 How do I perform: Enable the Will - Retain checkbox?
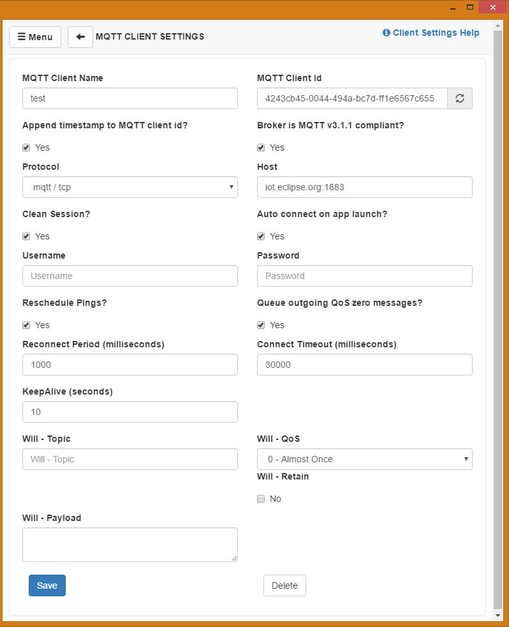tap(261, 499)
